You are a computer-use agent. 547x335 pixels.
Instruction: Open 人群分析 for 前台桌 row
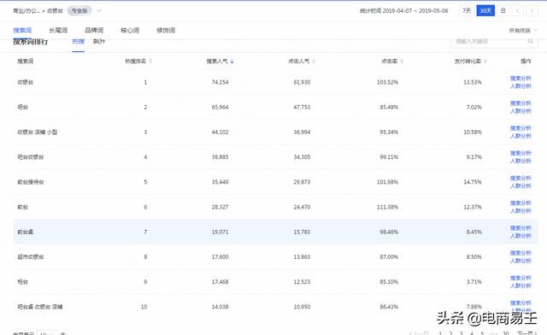521,236
